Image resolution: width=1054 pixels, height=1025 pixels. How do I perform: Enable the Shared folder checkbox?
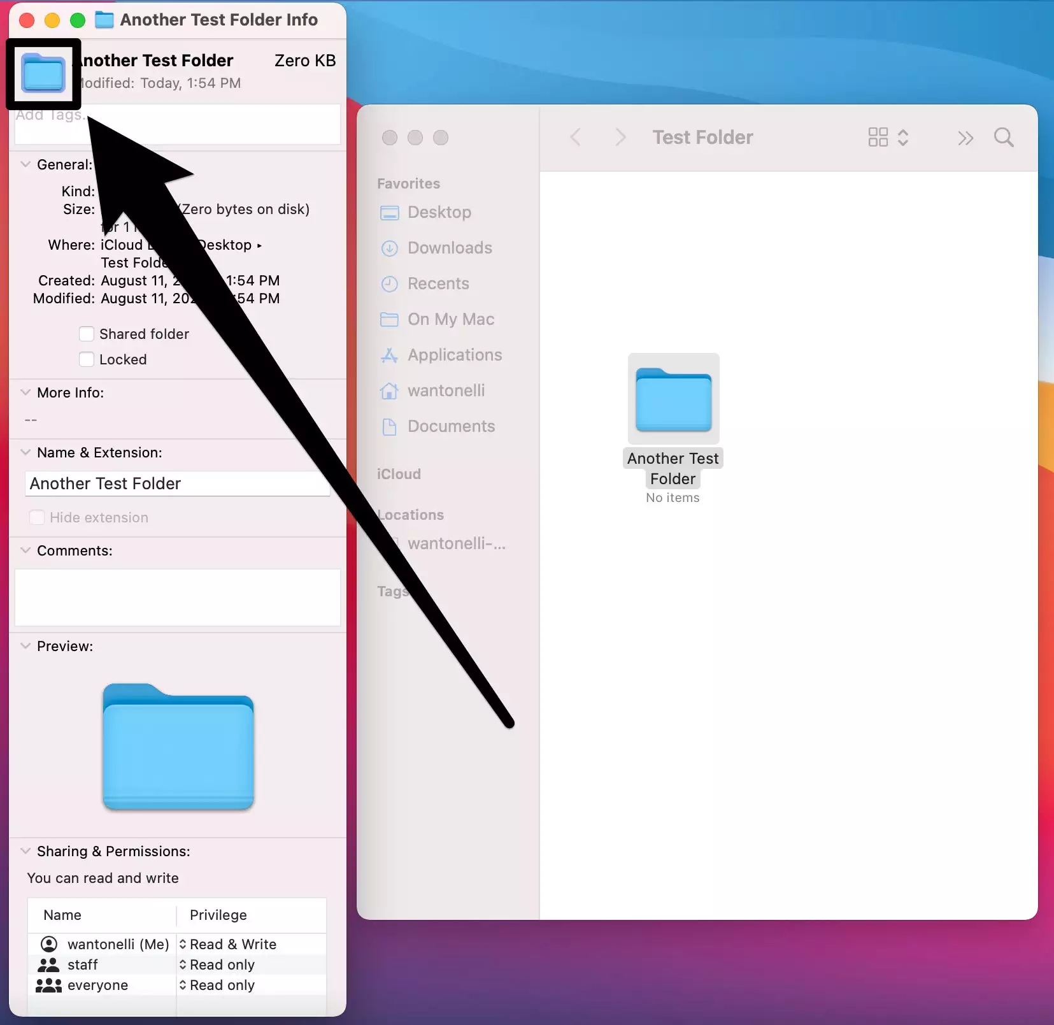87,334
